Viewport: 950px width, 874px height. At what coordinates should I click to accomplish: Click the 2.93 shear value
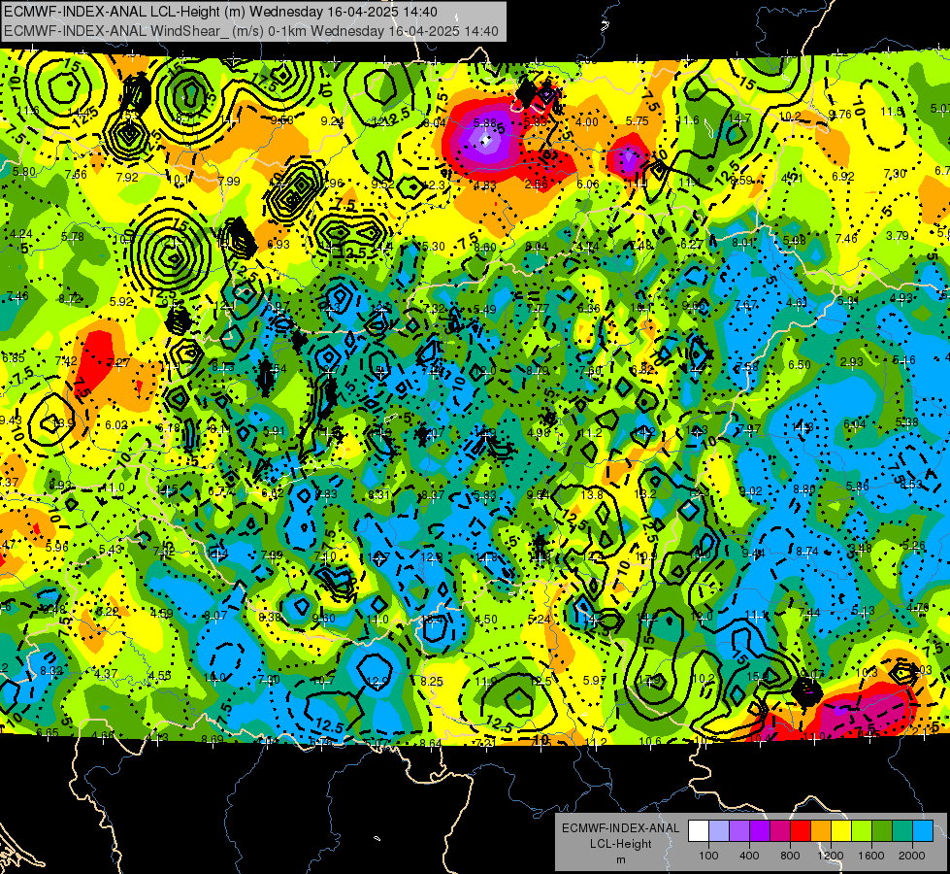[851, 362]
